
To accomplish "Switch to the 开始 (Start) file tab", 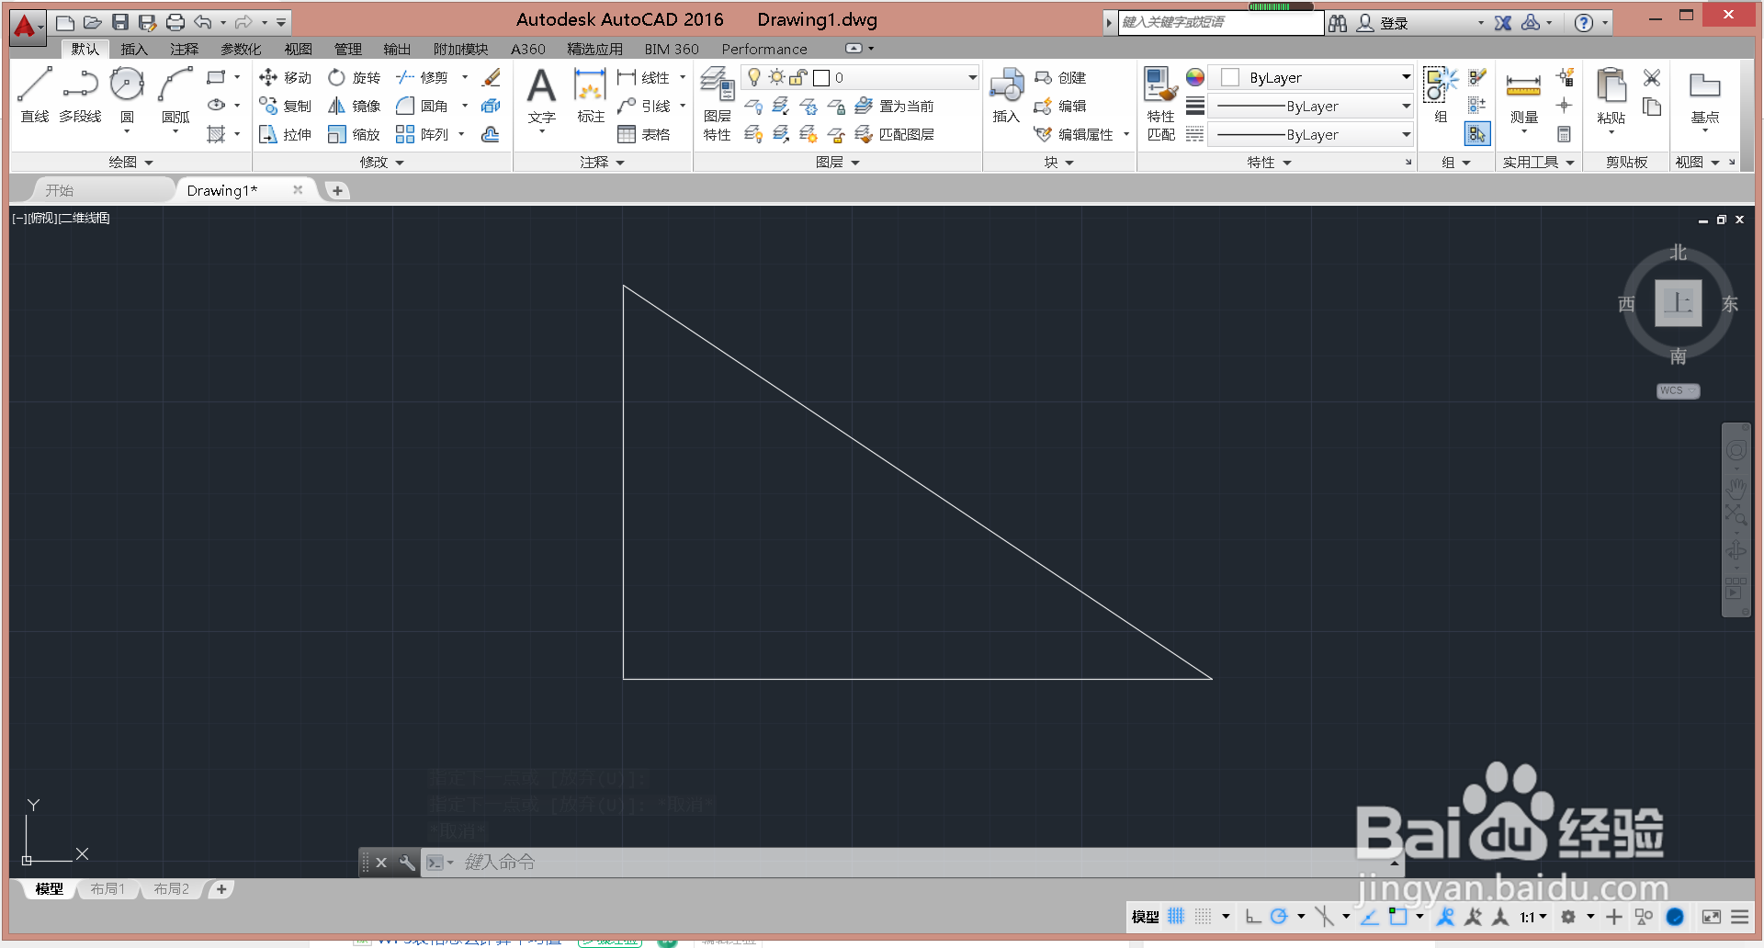I will pyautogui.click(x=60, y=190).
